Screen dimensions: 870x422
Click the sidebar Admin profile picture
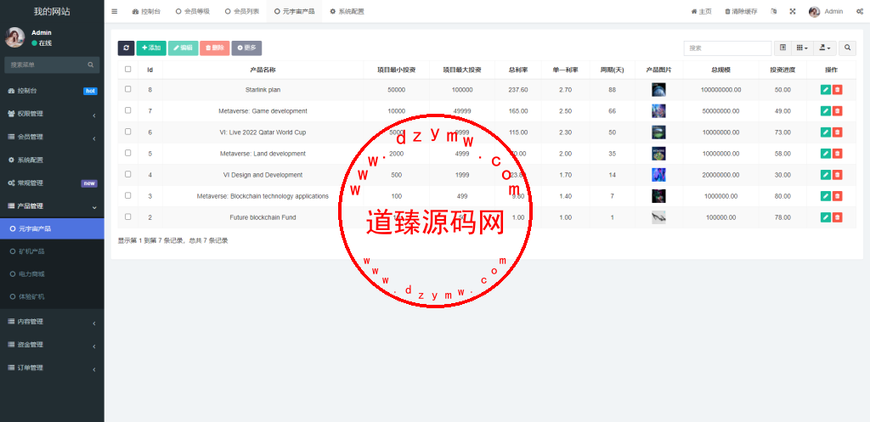[15, 37]
